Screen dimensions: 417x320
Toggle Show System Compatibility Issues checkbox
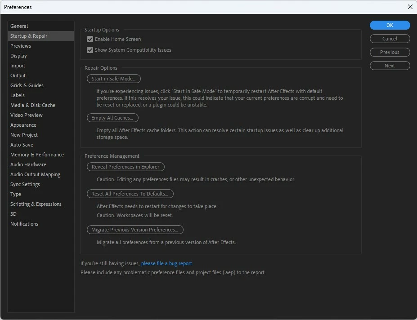pyautogui.click(x=90, y=50)
